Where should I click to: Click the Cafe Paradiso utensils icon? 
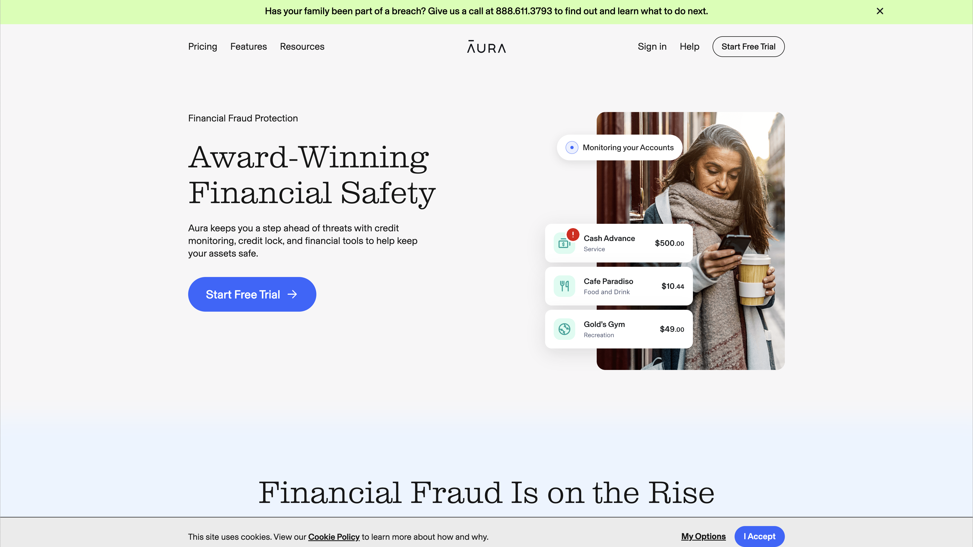pyautogui.click(x=565, y=286)
